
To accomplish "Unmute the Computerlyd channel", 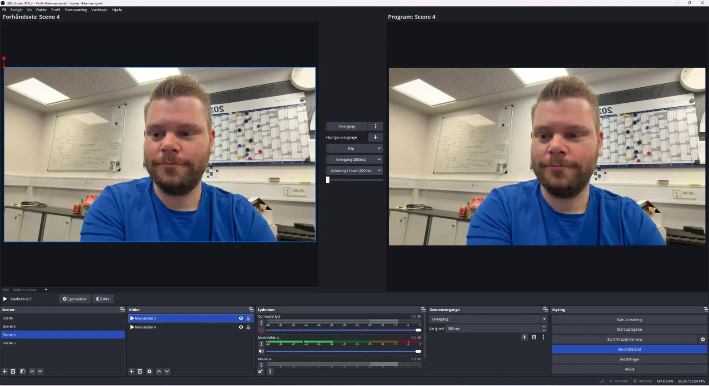I will click(x=261, y=330).
